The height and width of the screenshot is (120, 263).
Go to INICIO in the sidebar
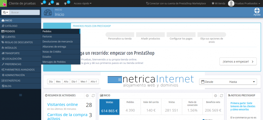point(21,21)
